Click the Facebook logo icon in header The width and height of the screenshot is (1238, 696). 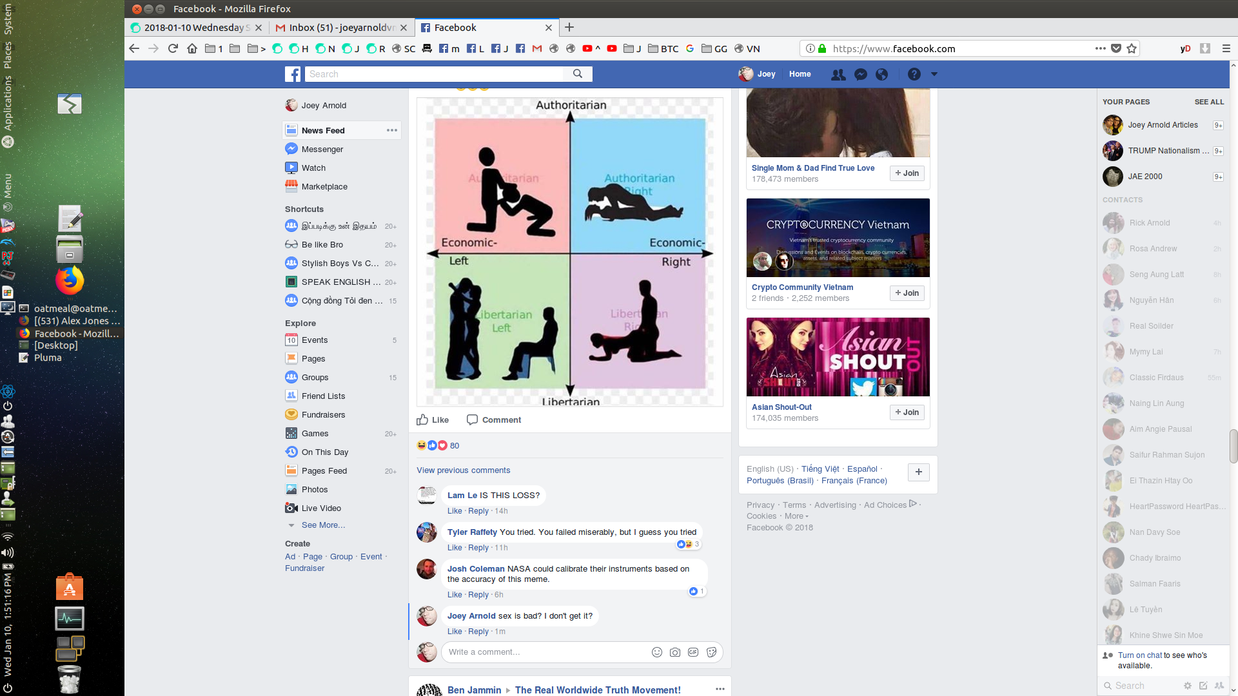tap(293, 74)
